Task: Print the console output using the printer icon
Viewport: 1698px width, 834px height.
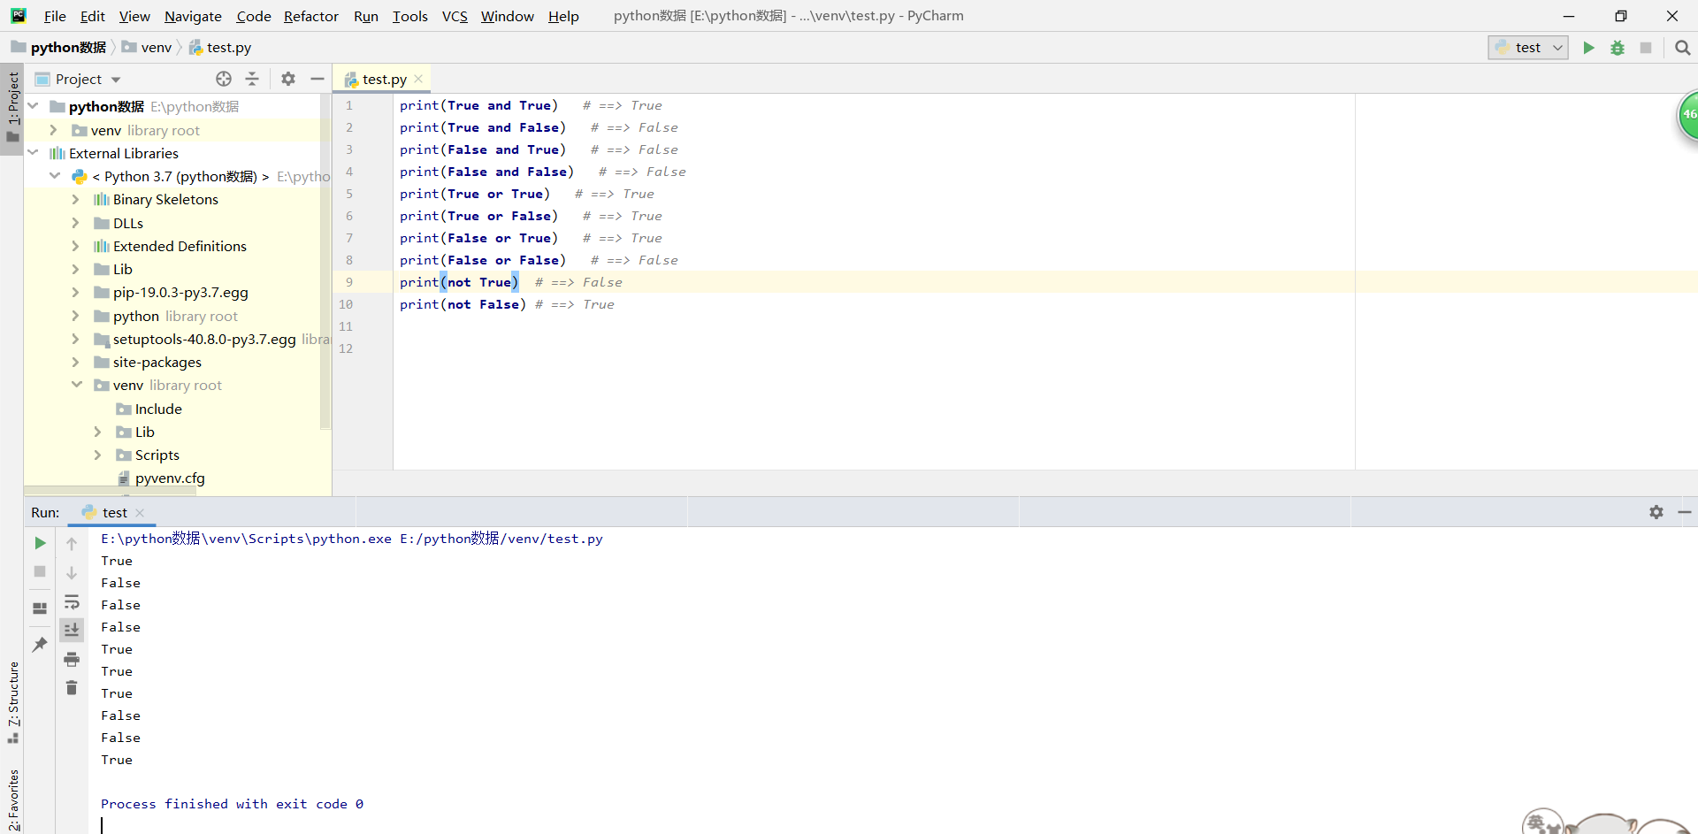Action: click(x=72, y=659)
